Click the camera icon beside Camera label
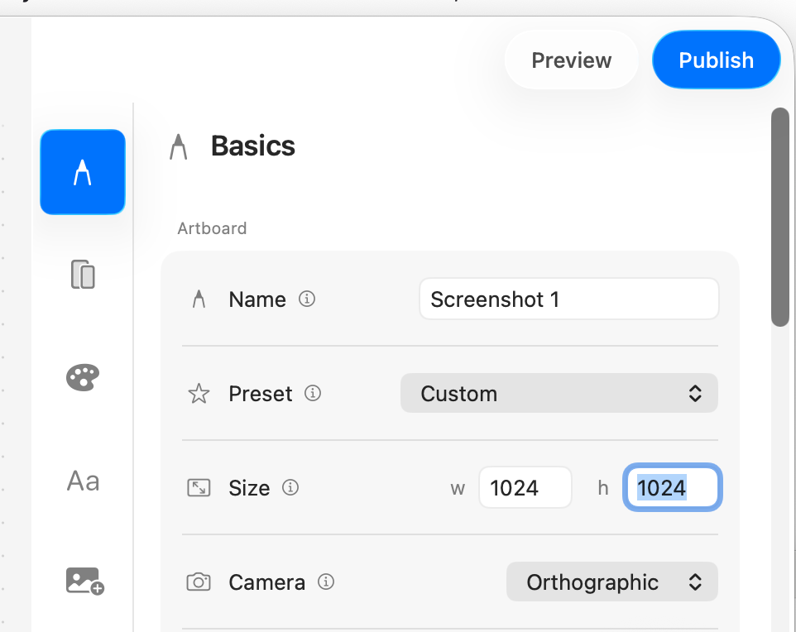Image resolution: width=796 pixels, height=632 pixels. pyautogui.click(x=199, y=582)
